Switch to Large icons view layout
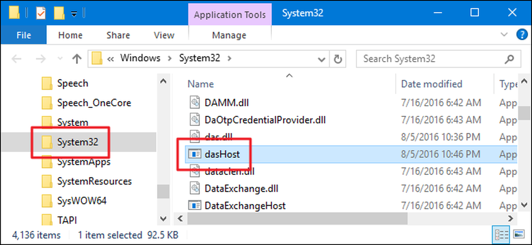 (518, 234)
